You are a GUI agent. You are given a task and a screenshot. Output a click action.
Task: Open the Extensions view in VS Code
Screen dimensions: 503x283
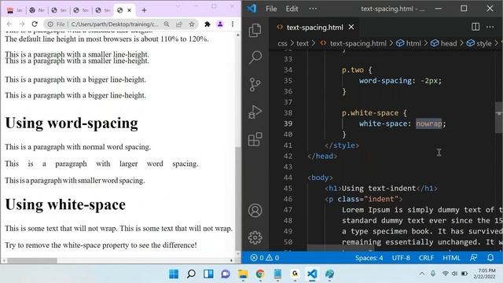click(255, 139)
